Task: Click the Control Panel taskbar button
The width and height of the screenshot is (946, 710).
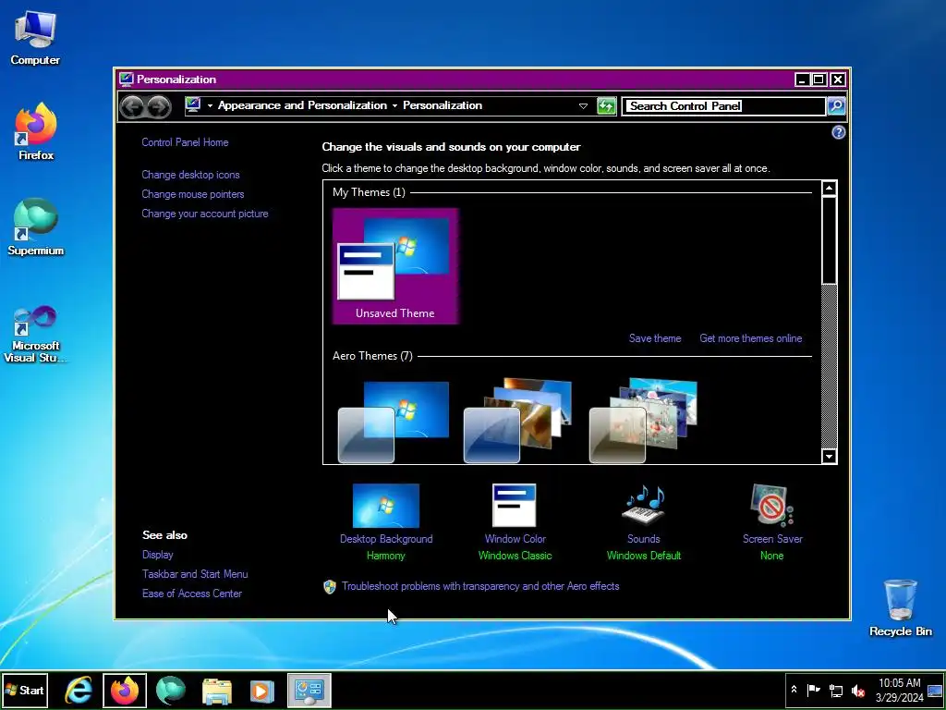Action: point(309,690)
